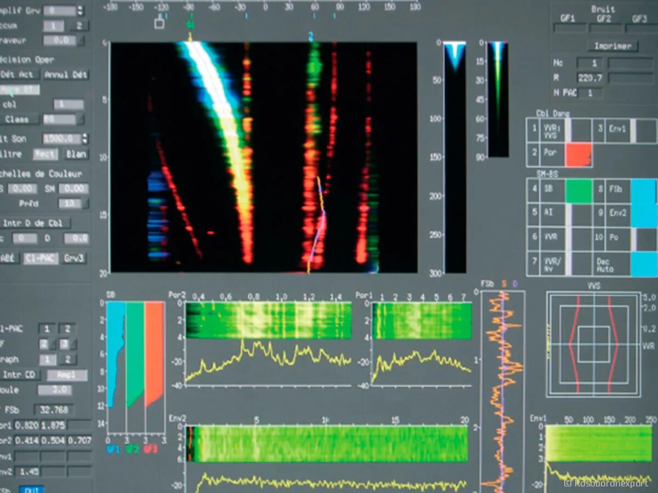The height and width of the screenshot is (493, 658).
Task: Select Cl-PAC option 1
Action: [47, 329]
